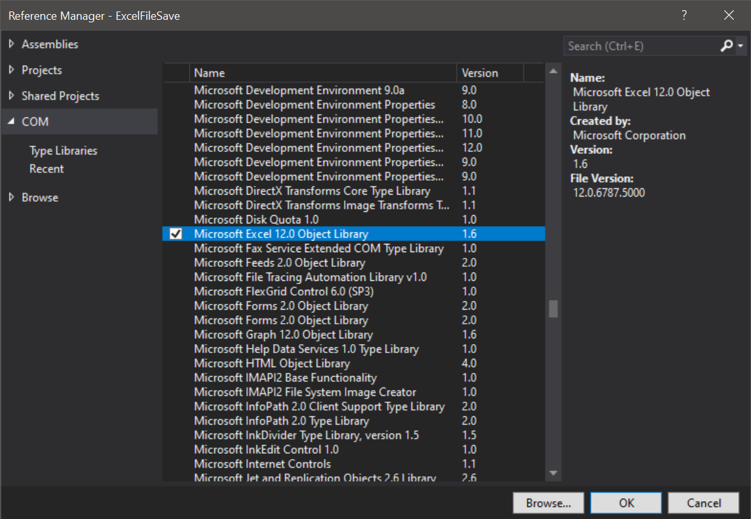The height and width of the screenshot is (519, 751).
Task: Open the search options dropdown arrow
Action: [740, 46]
